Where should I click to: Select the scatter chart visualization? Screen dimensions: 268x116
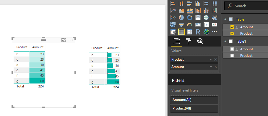[173, 17]
